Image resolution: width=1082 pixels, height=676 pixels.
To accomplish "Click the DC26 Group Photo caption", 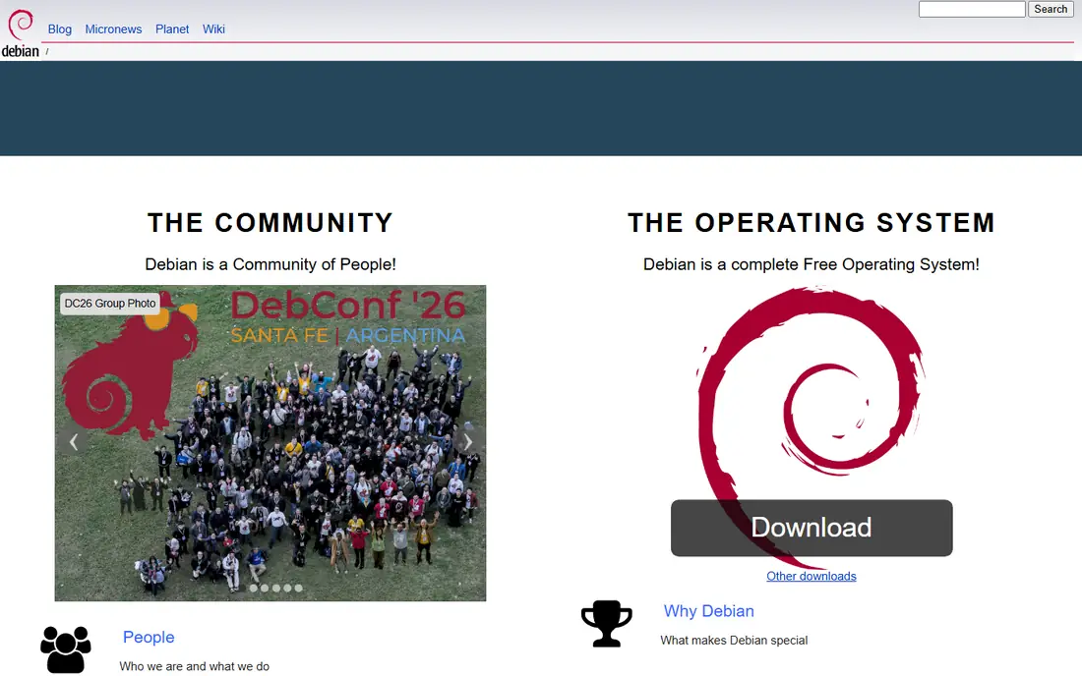I will (x=110, y=304).
